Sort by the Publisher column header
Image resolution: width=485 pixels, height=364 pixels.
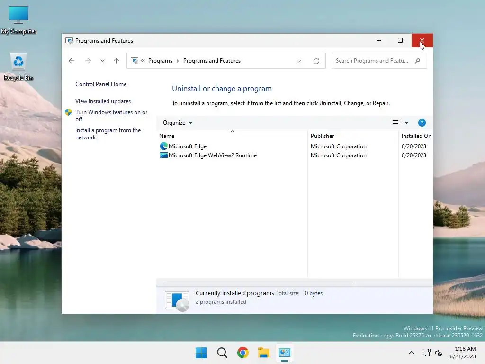pyautogui.click(x=353, y=136)
